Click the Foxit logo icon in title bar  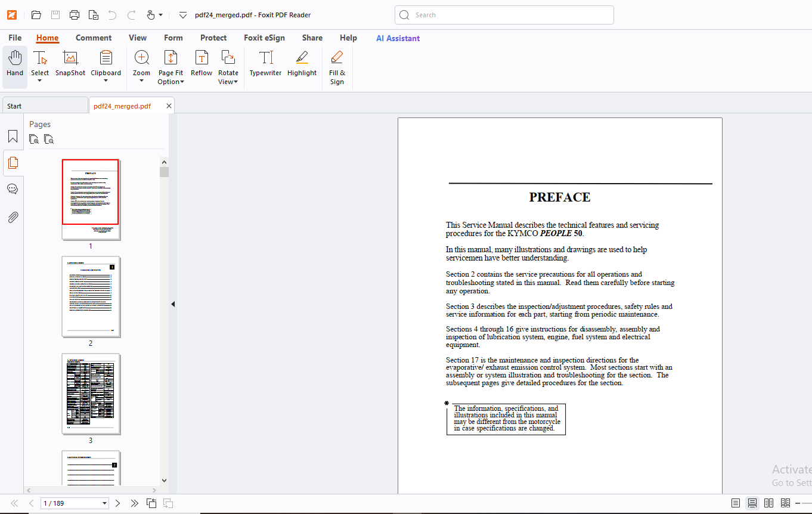[12, 15]
